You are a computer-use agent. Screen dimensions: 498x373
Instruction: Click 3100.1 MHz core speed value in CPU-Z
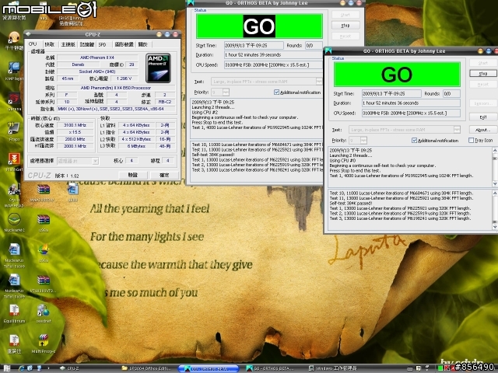point(75,125)
